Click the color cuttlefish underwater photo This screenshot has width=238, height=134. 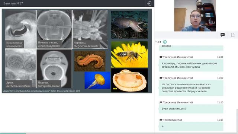pyautogui.click(x=129, y=25)
